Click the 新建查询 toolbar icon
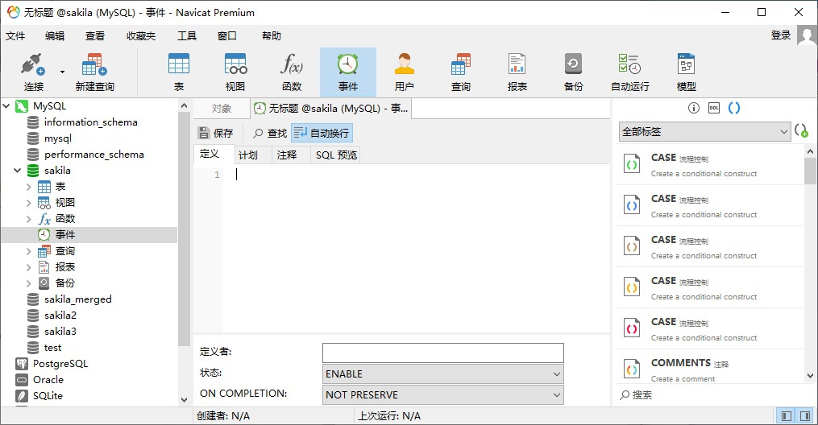This screenshot has width=818, height=425. 94,72
